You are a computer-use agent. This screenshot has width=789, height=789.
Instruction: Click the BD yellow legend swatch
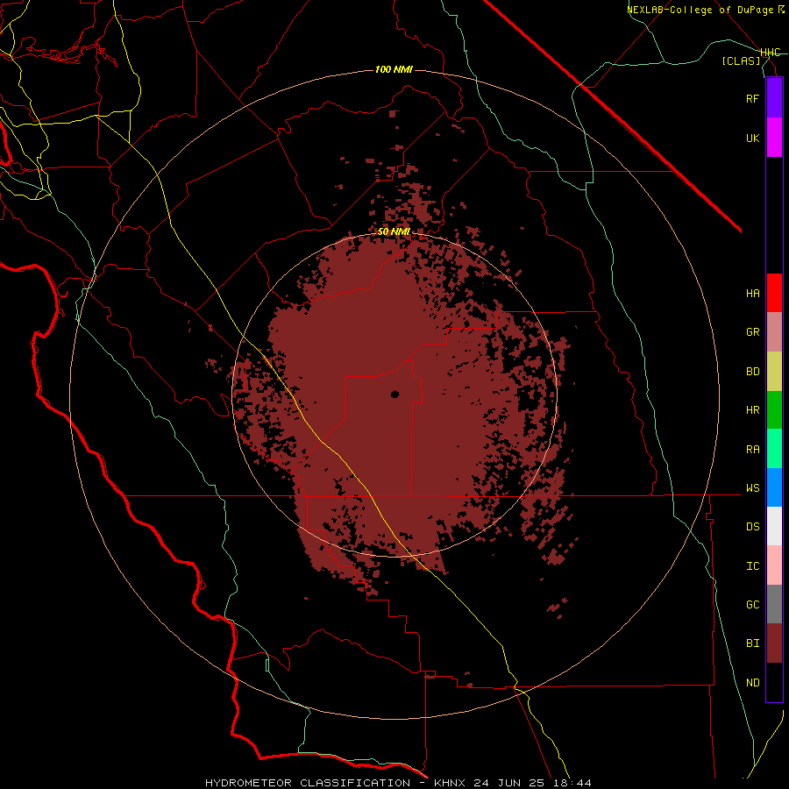774,372
